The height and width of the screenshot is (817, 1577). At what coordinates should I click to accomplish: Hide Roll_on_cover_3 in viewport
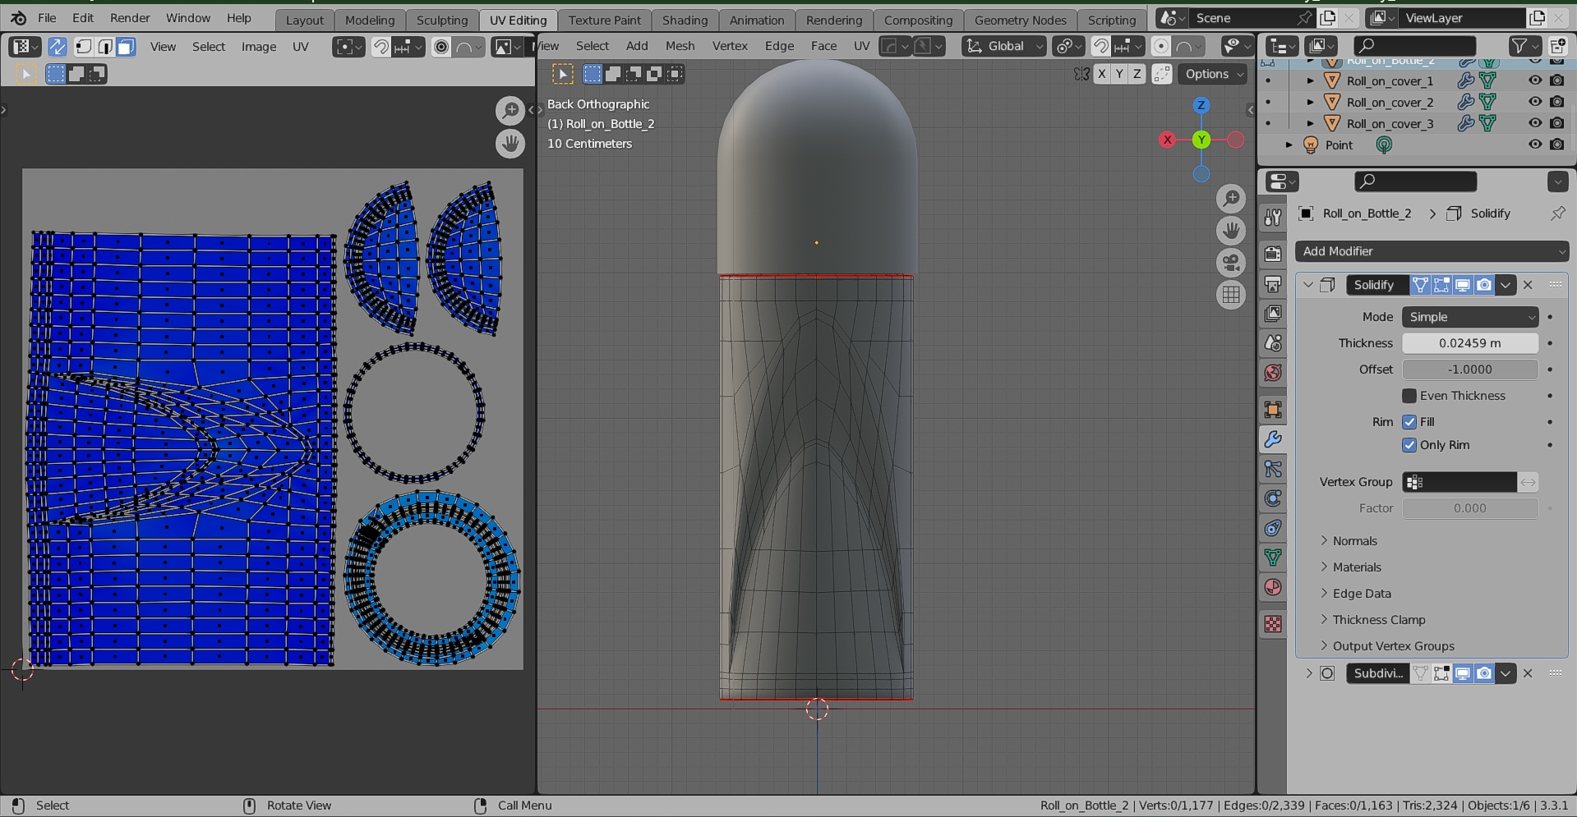[x=1535, y=123]
